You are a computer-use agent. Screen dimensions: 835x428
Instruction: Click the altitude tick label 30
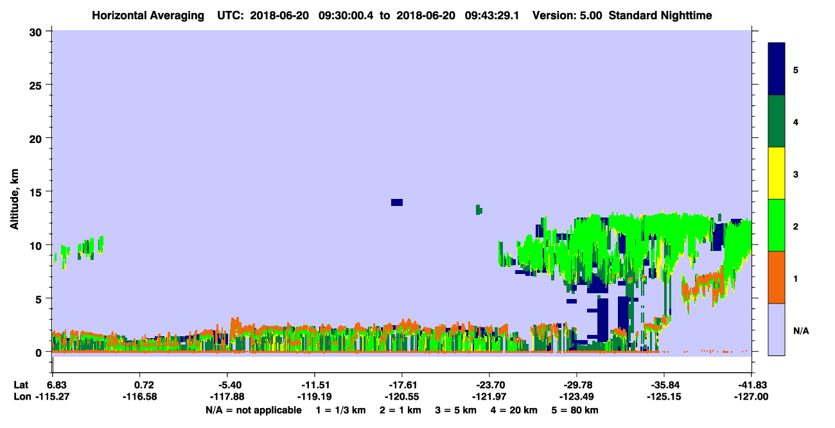point(37,31)
